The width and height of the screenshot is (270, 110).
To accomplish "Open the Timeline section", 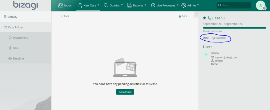I will [26, 59].
